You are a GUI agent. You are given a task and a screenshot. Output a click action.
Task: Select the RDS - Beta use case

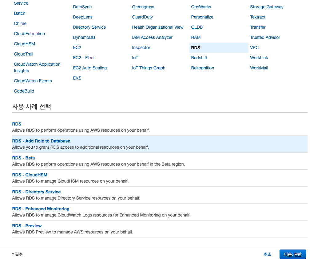tap(23, 158)
